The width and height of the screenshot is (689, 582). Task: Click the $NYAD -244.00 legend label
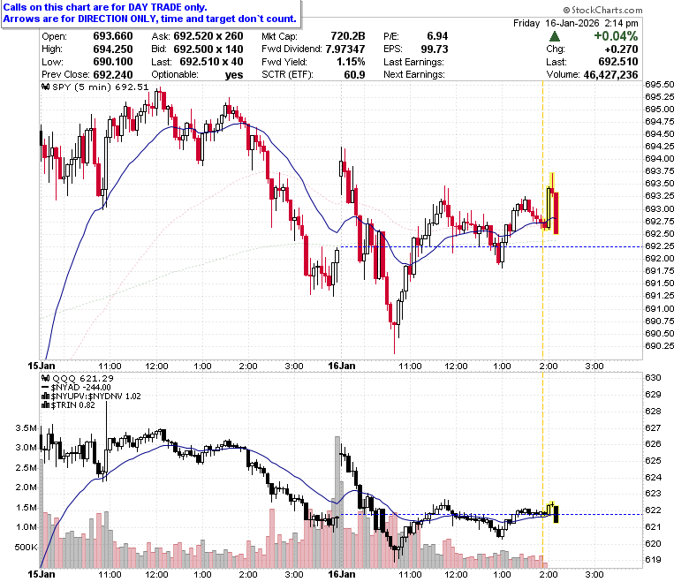(81, 388)
